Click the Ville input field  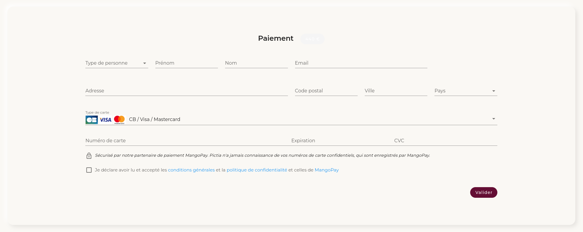click(x=395, y=91)
